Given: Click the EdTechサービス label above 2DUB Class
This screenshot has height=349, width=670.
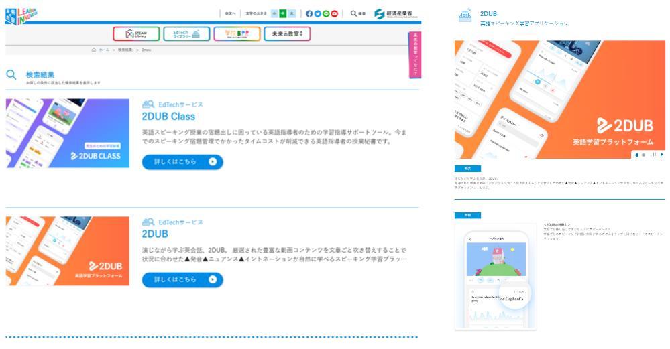Looking at the screenshot, I should (181, 104).
